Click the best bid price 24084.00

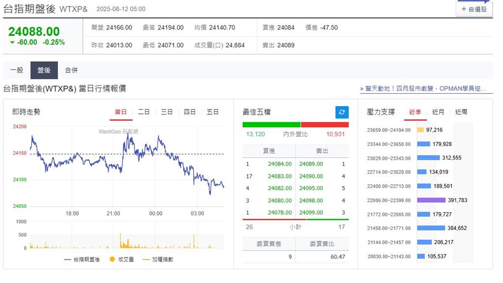pos(279,164)
